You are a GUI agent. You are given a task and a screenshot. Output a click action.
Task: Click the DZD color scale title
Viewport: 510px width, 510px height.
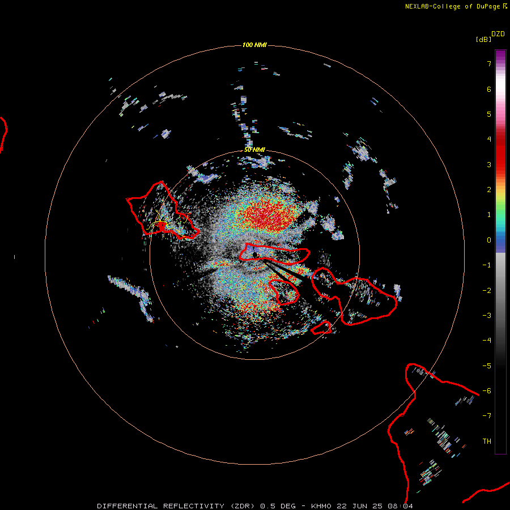pos(498,34)
